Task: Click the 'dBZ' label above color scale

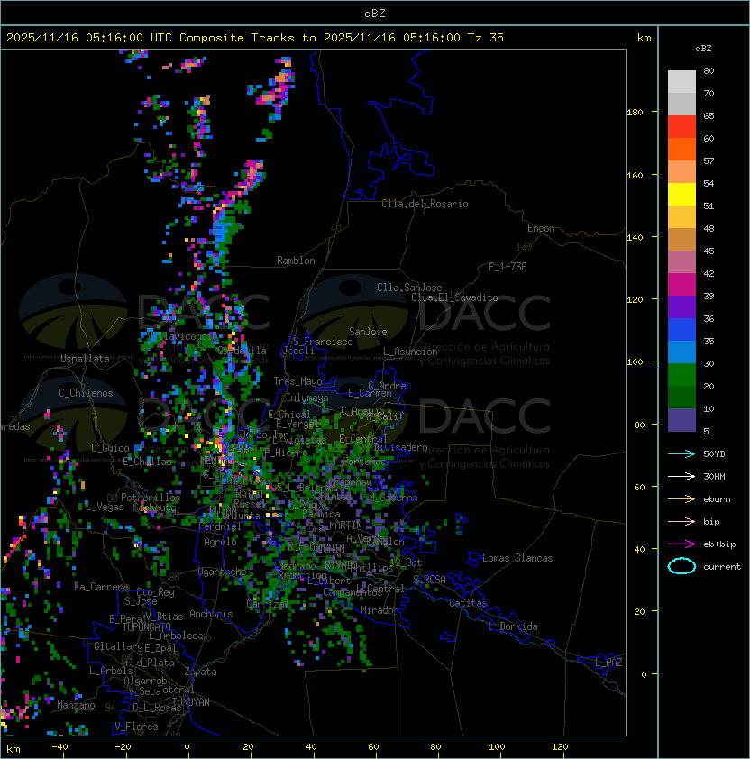Action: click(703, 49)
